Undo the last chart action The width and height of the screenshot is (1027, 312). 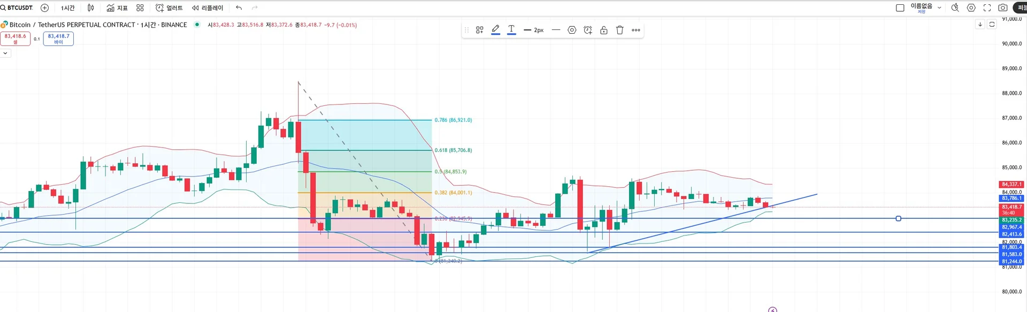coord(239,8)
